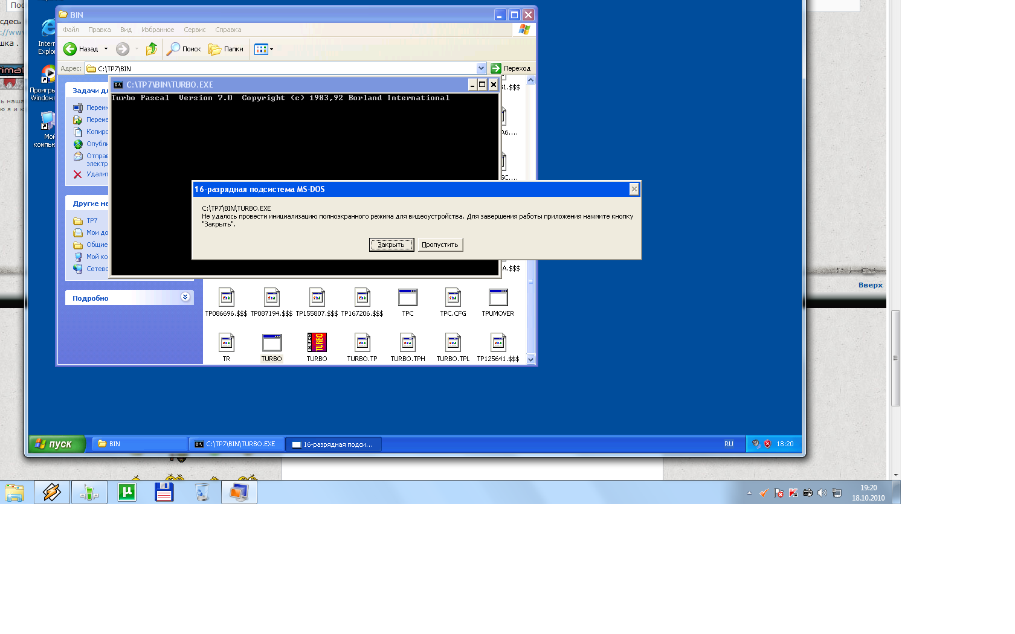
Task: Open the floppy disk taskbar icon
Action: tap(164, 493)
